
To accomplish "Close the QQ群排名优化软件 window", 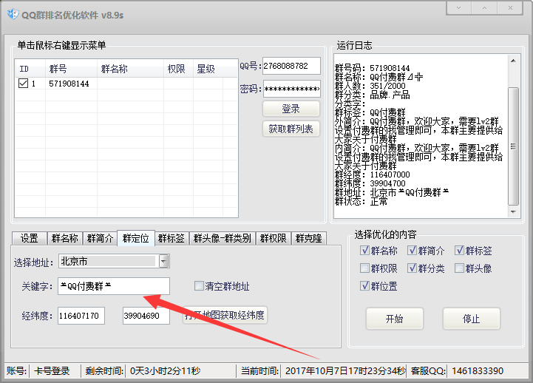I will pos(510,8).
